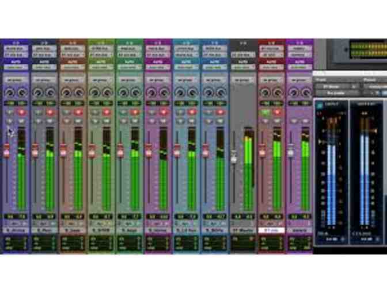Click the FF Master volume fader
The image size is (387, 293).
[x=234, y=156]
